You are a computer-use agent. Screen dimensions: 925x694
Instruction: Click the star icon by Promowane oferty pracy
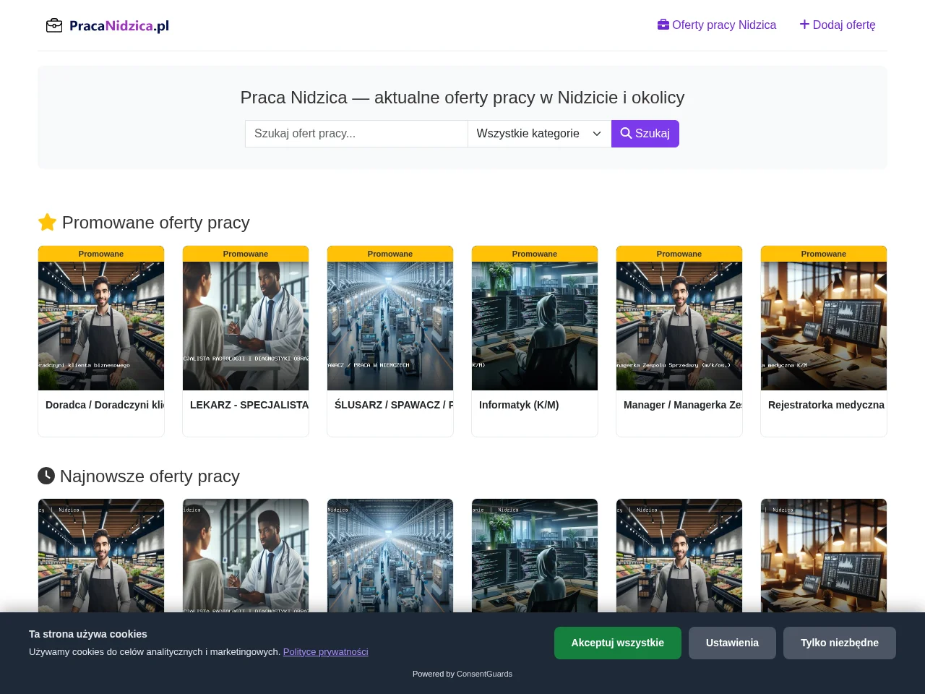47,223
